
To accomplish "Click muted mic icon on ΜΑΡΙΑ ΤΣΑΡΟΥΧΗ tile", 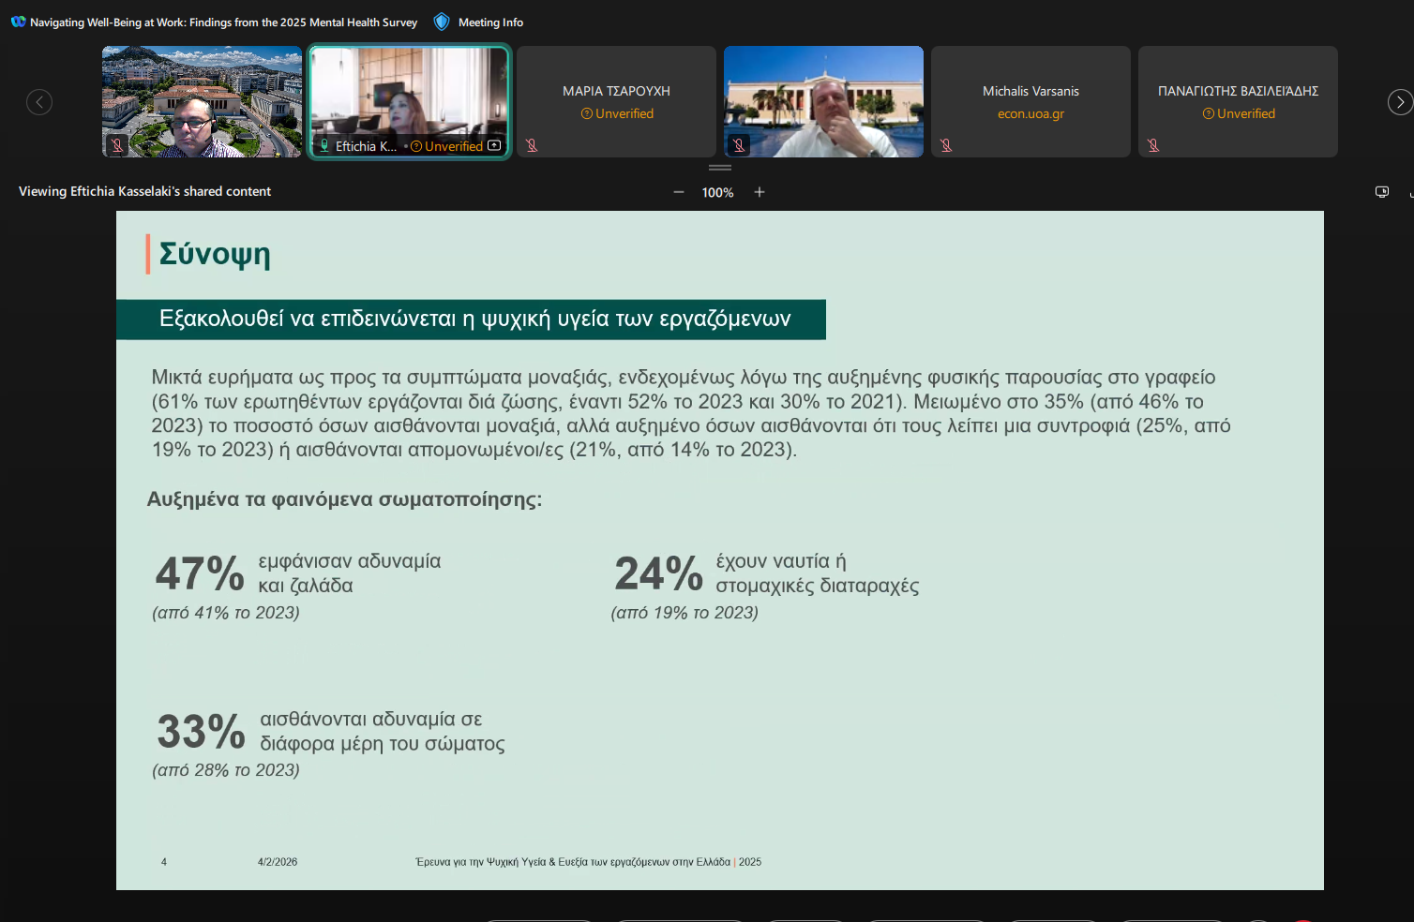I will (532, 145).
